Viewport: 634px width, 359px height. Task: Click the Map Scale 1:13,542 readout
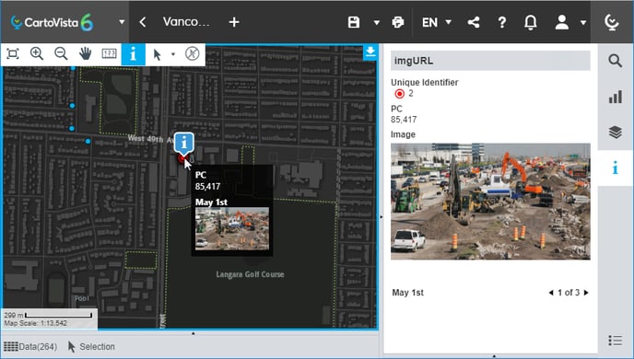point(36,323)
